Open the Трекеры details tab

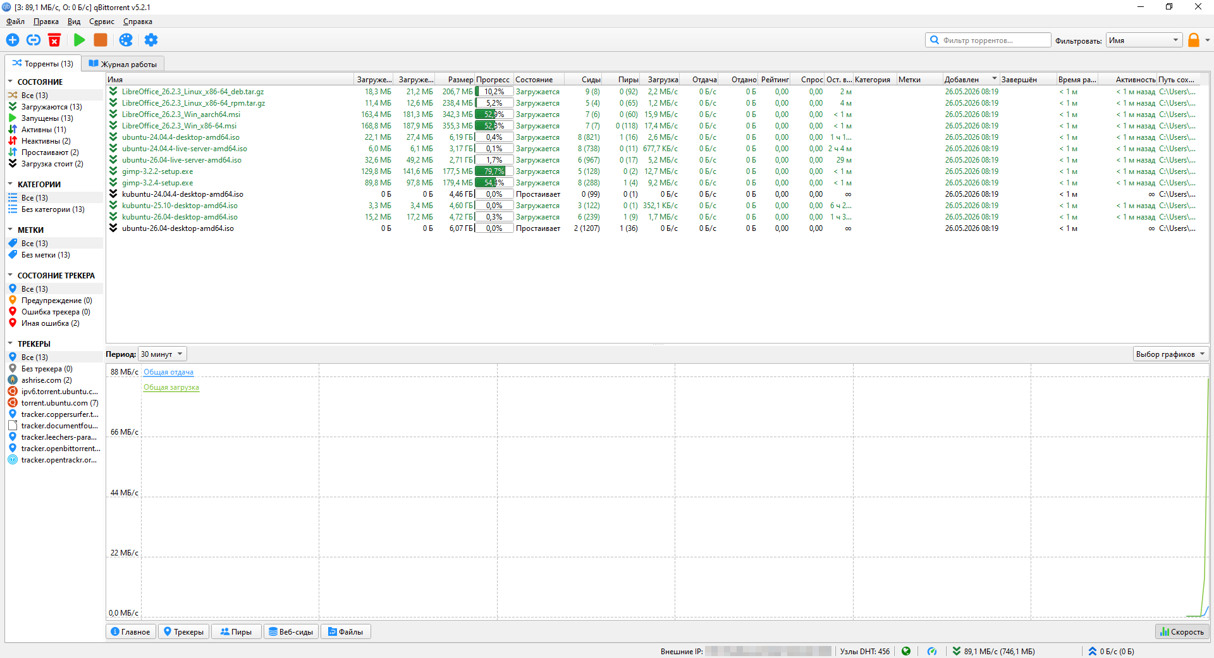(183, 631)
